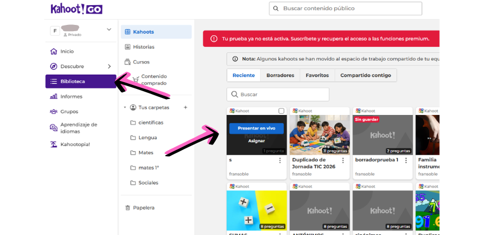The width and height of the screenshot is (484, 235).
Task: Click 'fransoble' under borradorprueba 1
Action: [x=365, y=174]
